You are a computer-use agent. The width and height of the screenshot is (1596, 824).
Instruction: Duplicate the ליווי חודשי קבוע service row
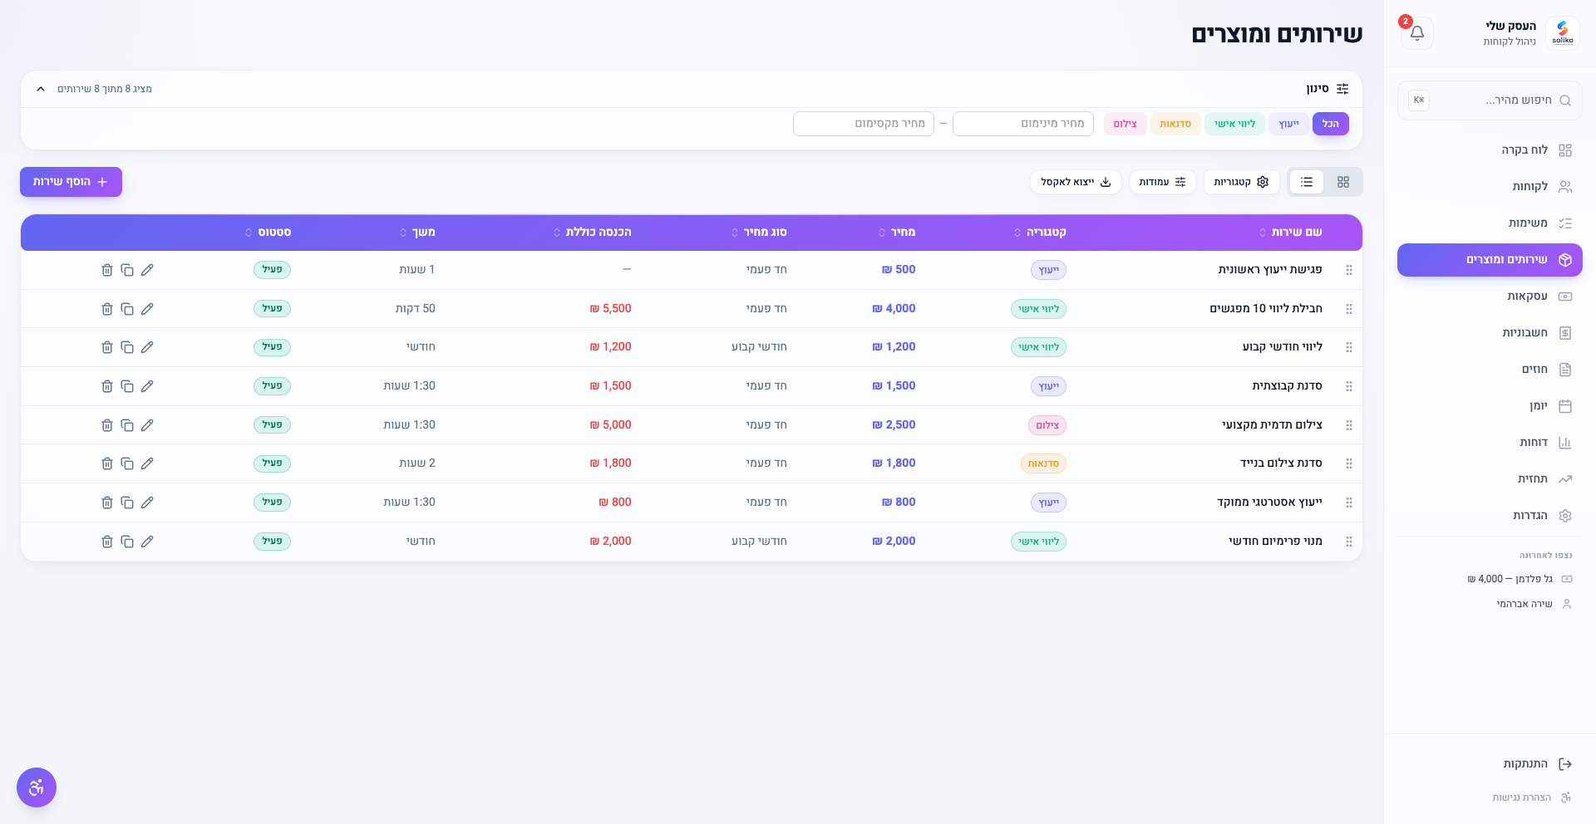click(x=127, y=347)
